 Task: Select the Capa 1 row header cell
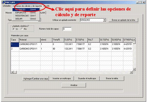(x=15, y=45)
